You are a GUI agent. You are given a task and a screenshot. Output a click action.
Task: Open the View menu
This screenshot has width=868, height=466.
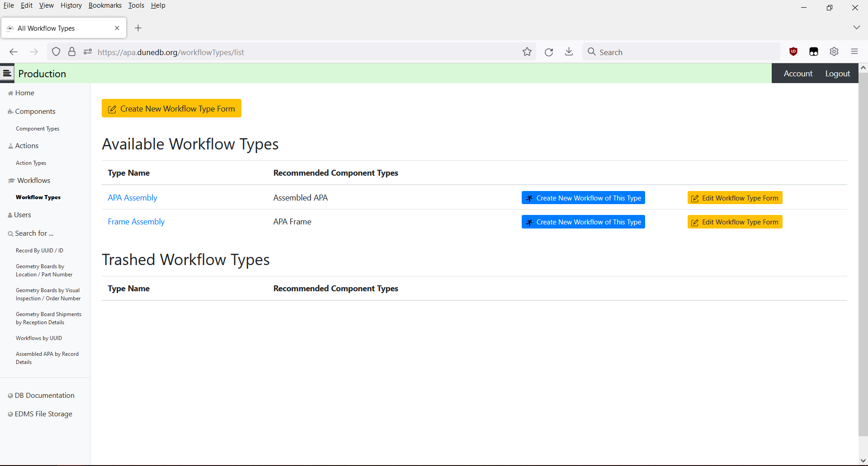pos(47,5)
